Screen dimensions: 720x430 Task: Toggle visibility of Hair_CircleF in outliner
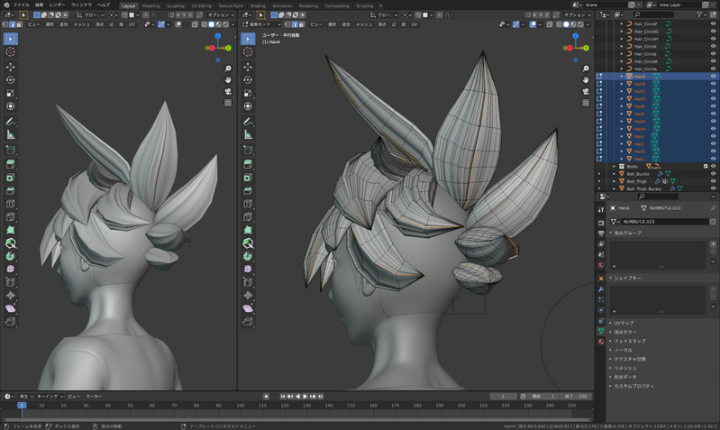coord(713,24)
